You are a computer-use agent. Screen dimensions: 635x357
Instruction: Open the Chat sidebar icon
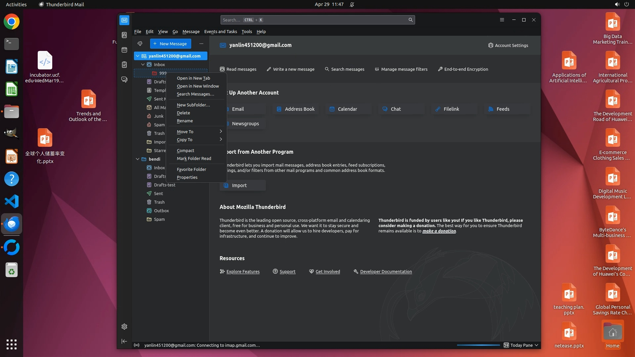click(x=124, y=80)
